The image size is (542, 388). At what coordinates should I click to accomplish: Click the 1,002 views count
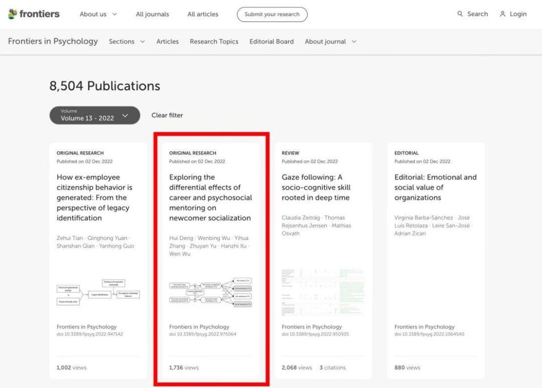coord(72,367)
